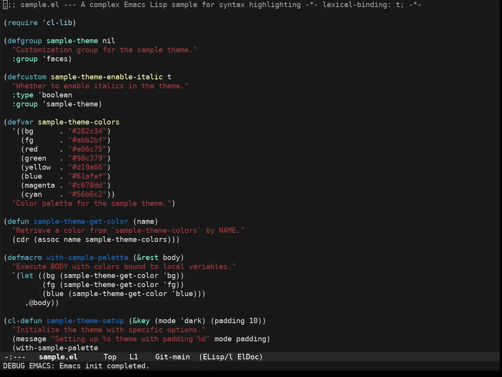Click the -:--- buffer status indicator

tap(15, 357)
